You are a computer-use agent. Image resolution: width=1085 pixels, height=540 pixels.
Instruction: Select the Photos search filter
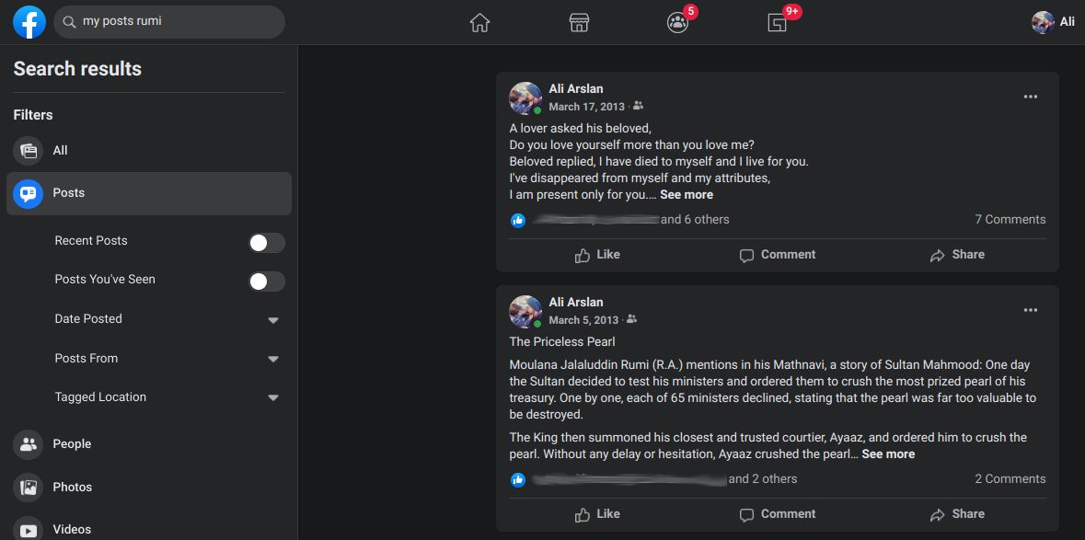pos(72,487)
